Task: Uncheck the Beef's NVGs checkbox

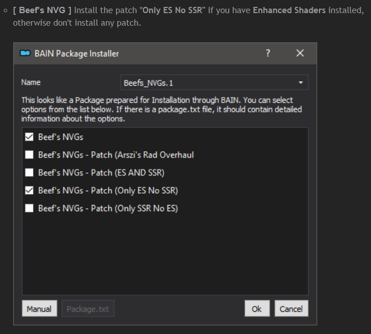Action: [29, 137]
